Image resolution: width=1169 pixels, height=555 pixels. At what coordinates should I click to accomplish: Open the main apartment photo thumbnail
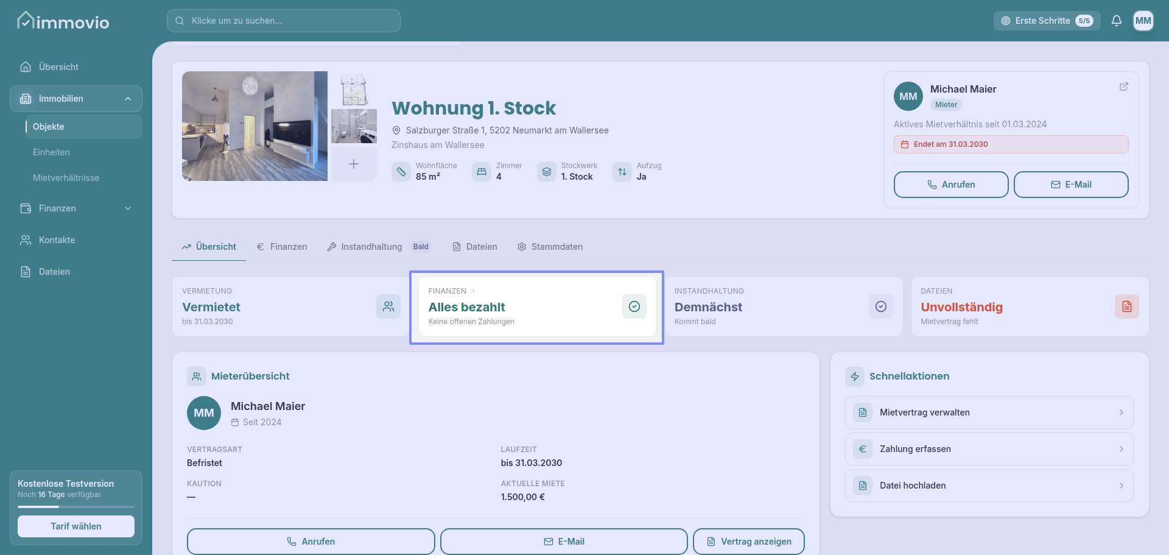coord(255,126)
